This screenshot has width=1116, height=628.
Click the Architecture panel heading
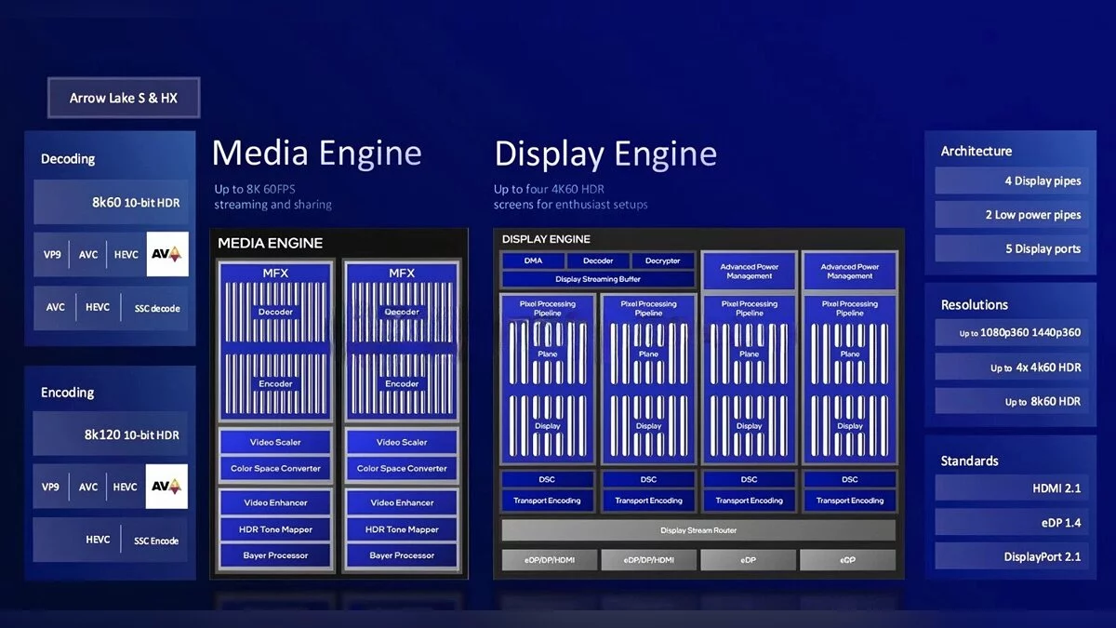tap(976, 151)
